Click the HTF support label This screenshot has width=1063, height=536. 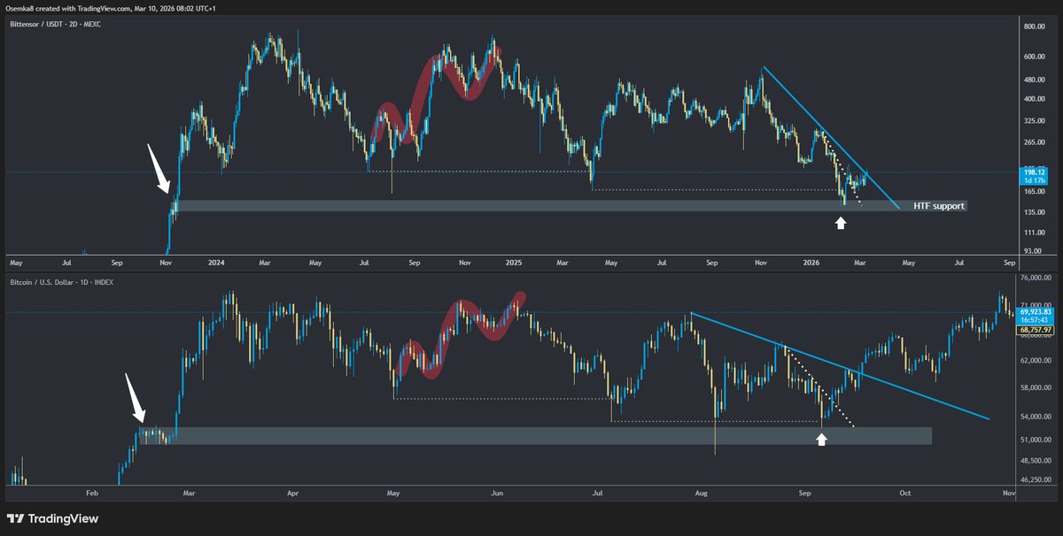click(x=938, y=205)
